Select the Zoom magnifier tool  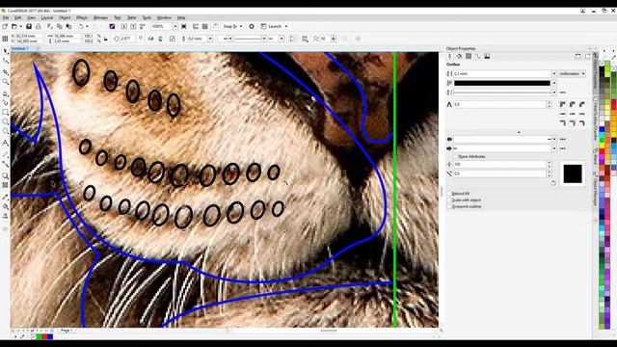6,81
